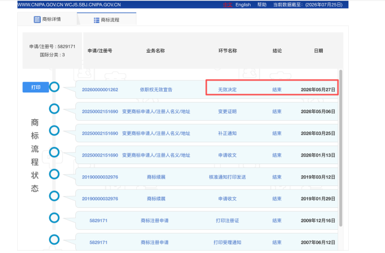Open the 商标详情 tab
This screenshot has width=385, height=253.
[47, 19]
